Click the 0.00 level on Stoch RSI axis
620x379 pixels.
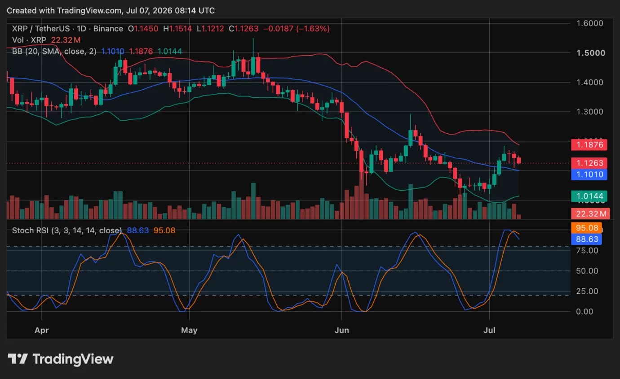(585, 312)
